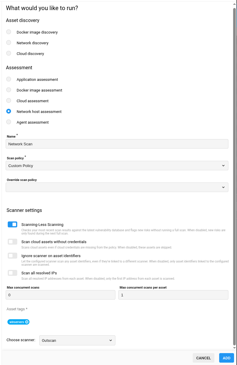
Task: Open the Scan policy dropdown
Action: pos(117,166)
